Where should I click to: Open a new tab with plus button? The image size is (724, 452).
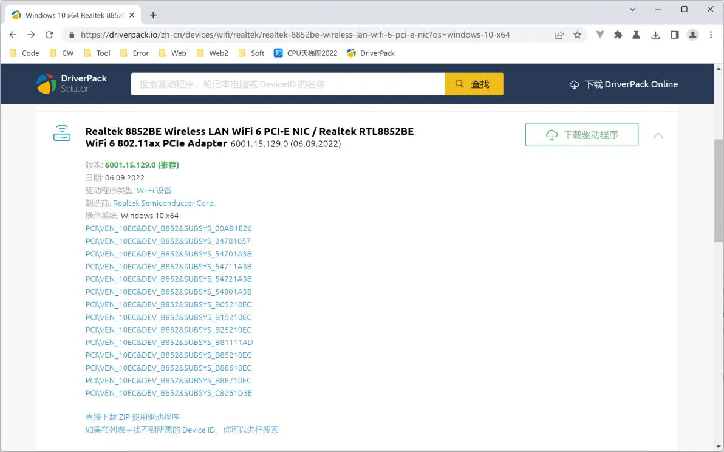(x=153, y=15)
